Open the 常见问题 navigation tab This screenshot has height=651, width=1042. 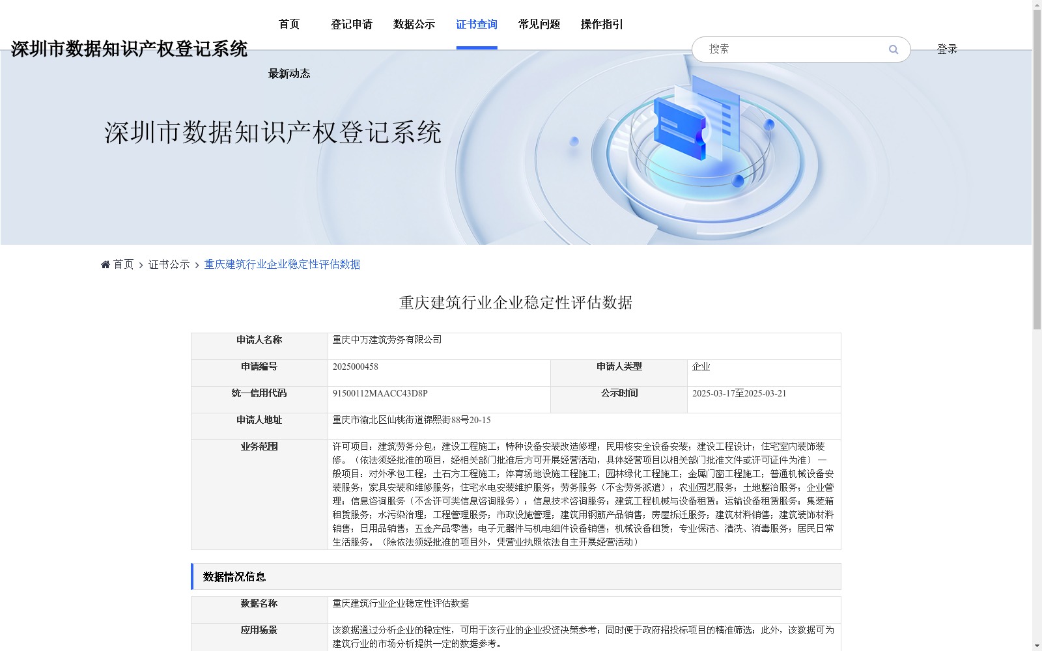click(539, 24)
